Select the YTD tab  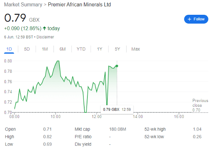coord(81,49)
